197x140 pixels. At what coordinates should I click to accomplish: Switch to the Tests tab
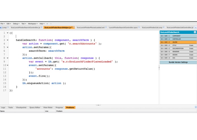[x=10, y=107]
